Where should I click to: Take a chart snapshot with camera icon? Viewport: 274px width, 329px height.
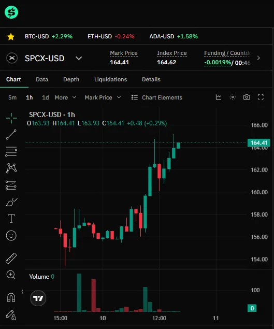[247, 97]
